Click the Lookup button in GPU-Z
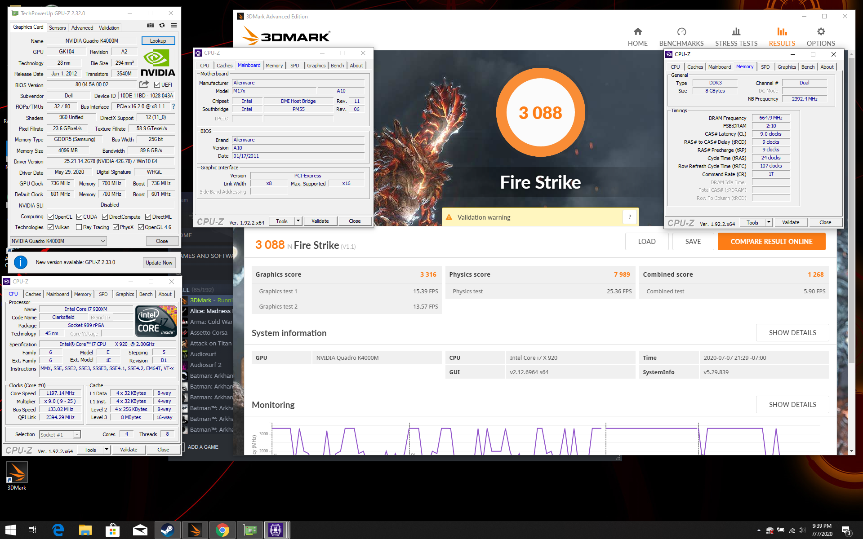Screen dimensions: 863x539 tap(158, 40)
